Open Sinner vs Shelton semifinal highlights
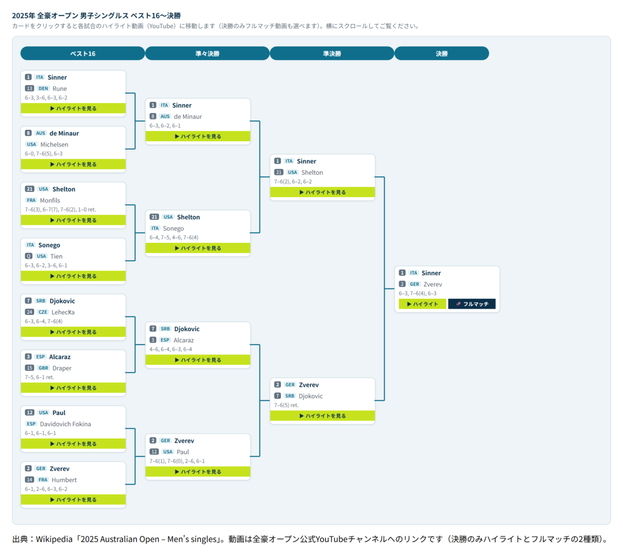This screenshot has width=623, height=556. (x=322, y=192)
